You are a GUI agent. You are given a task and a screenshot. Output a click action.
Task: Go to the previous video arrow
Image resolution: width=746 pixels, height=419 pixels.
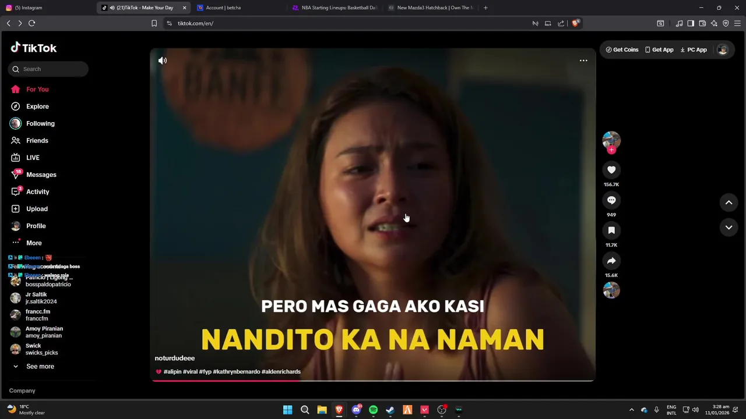pyautogui.click(x=729, y=203)
